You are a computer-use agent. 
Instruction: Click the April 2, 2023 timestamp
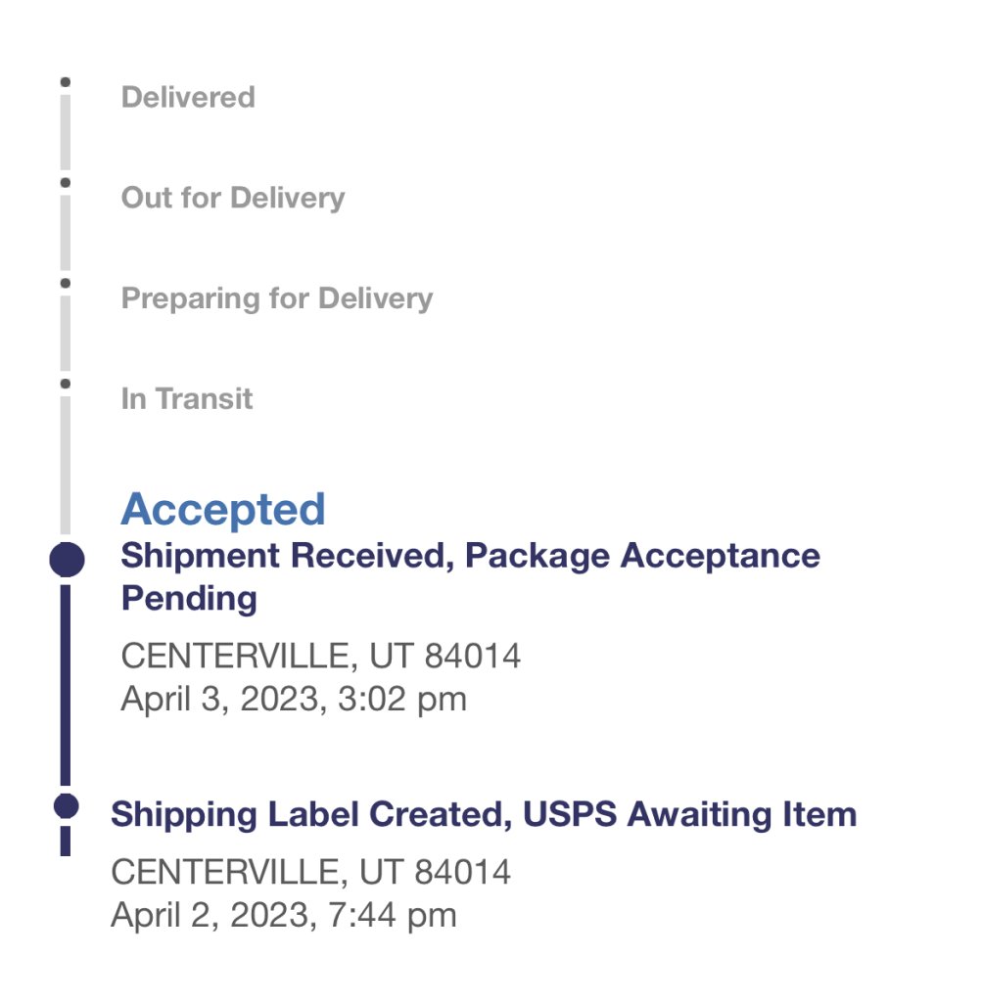[284, 915]
